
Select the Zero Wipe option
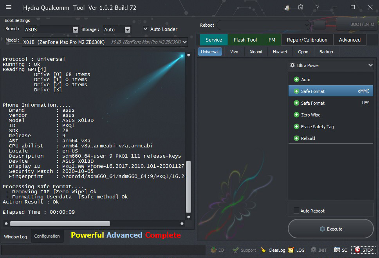click(310, 115)
